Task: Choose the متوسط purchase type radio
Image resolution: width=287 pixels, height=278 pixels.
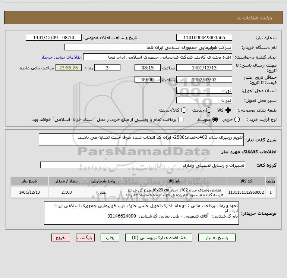Action: tap(215, 119)
